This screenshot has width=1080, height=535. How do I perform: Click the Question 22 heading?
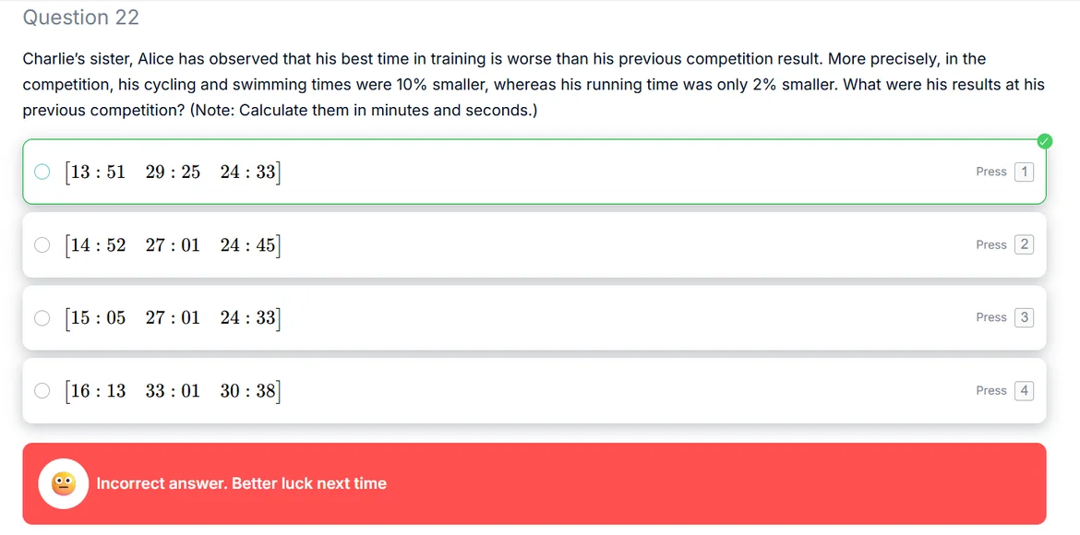click(81, 18)
